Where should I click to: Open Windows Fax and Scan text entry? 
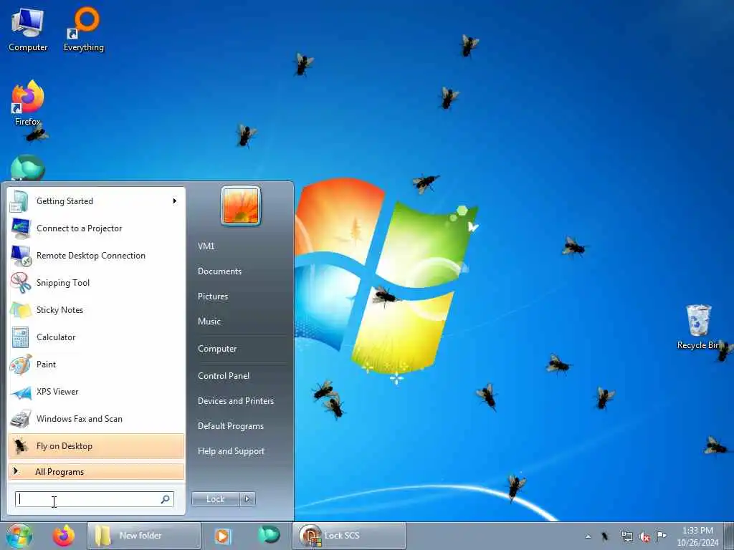79,418
